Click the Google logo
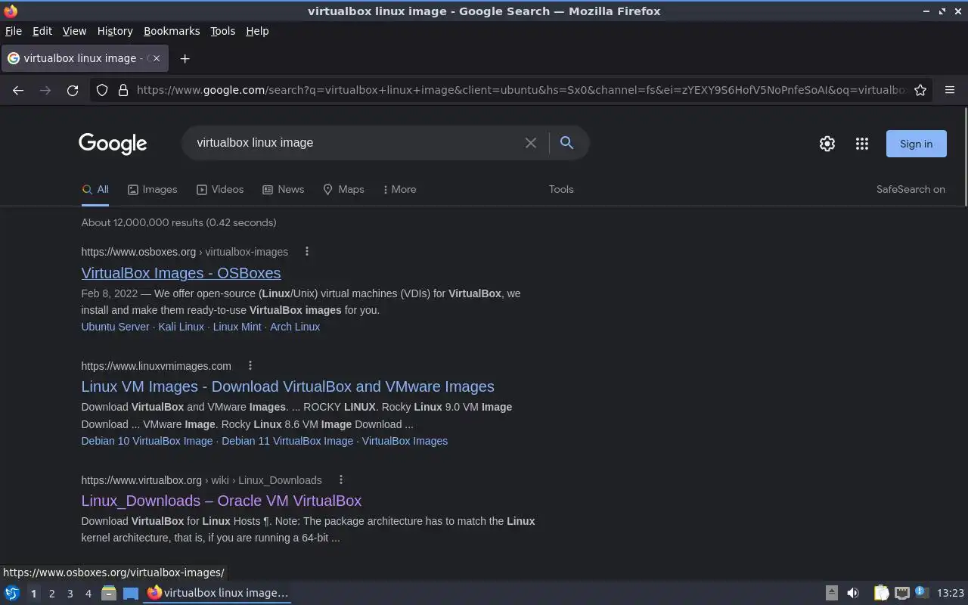The height and width of the screenshot is (605, 968). pyautogui.click(x=113, y=144)
